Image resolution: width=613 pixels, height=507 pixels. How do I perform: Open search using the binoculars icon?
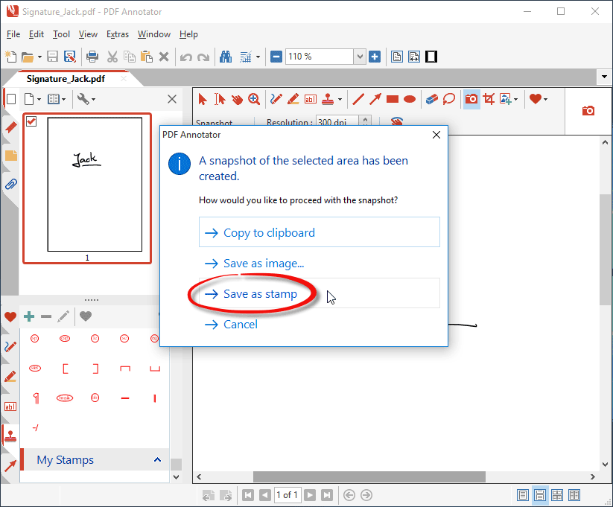[x=225, y=56]
